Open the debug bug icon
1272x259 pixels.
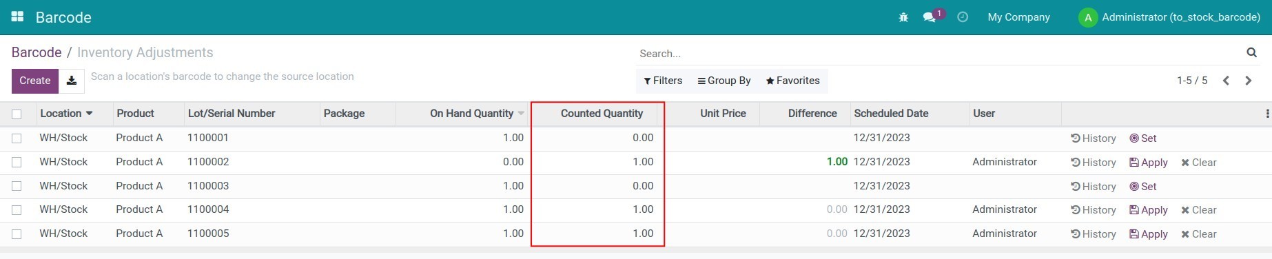point(903,17)
